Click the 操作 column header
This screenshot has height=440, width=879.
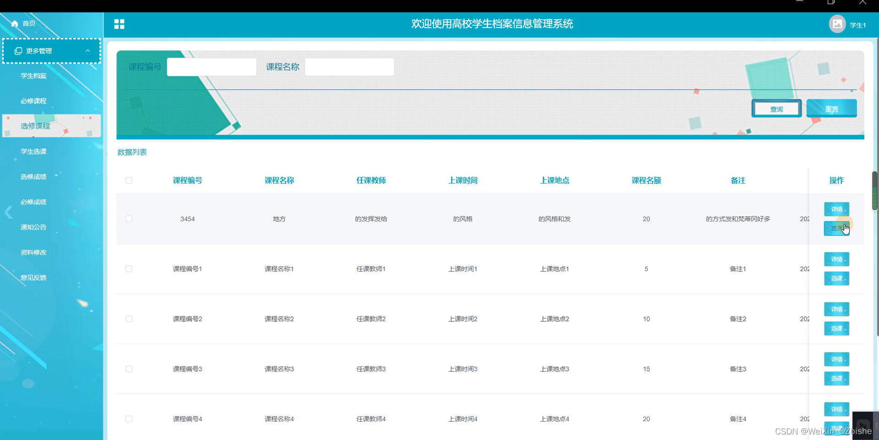(836, 180)
